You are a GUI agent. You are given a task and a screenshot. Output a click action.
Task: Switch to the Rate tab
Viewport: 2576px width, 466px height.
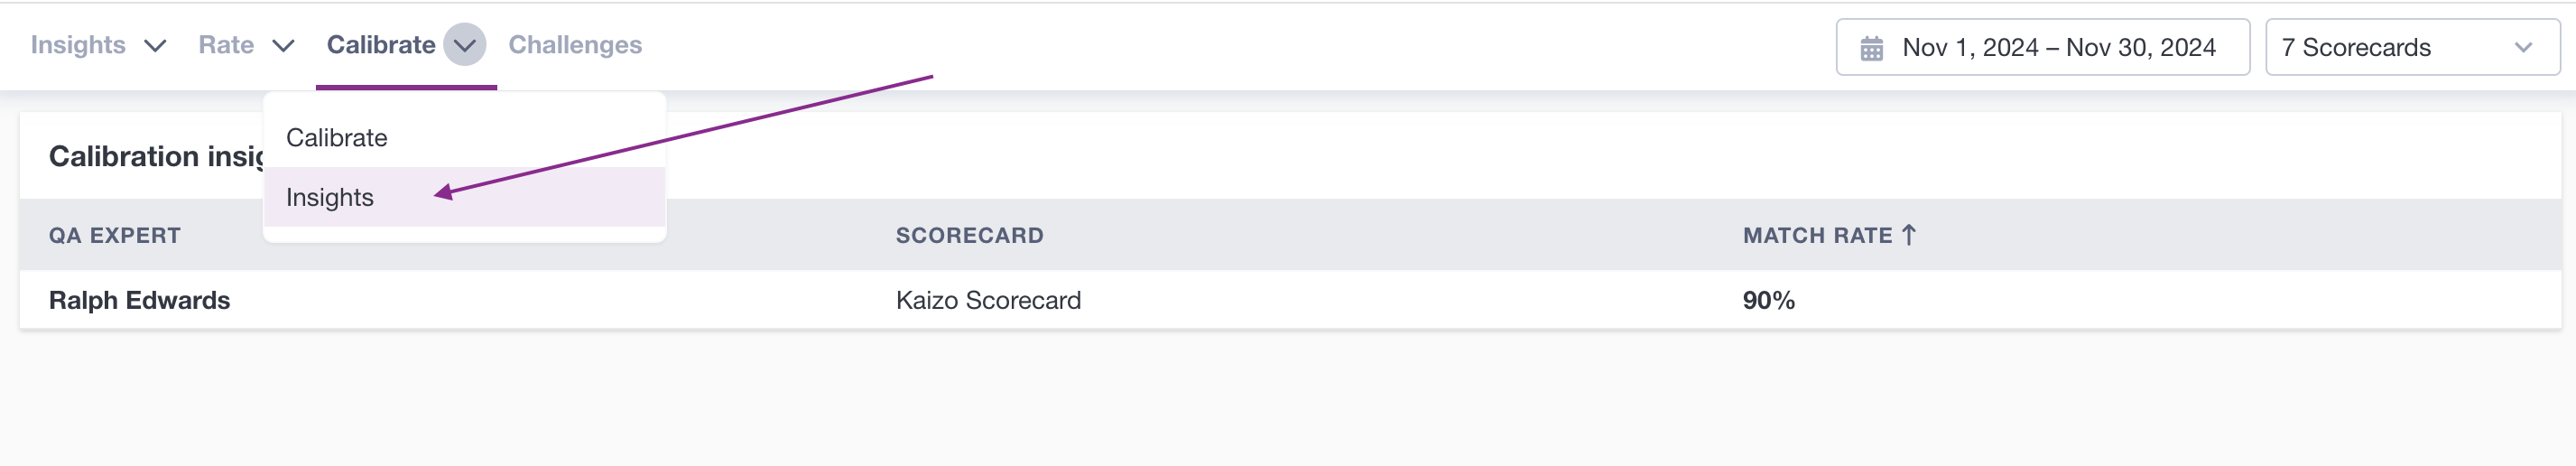(x=226, y=45)
